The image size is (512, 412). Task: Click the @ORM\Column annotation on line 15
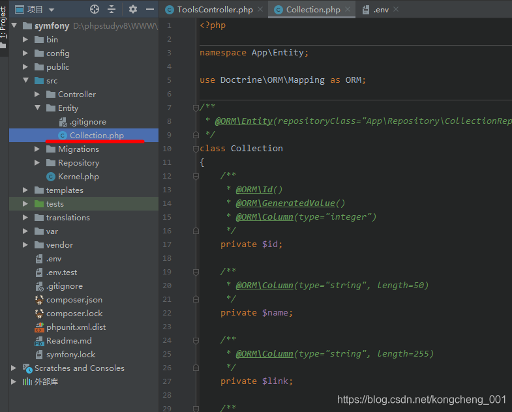265,217
